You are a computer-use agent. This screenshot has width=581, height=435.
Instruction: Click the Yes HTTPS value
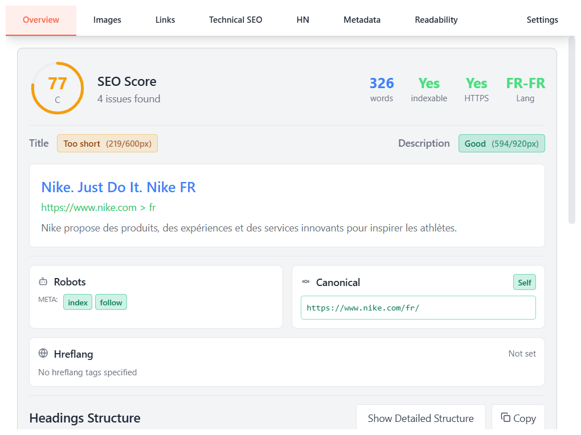pos(476,83)
